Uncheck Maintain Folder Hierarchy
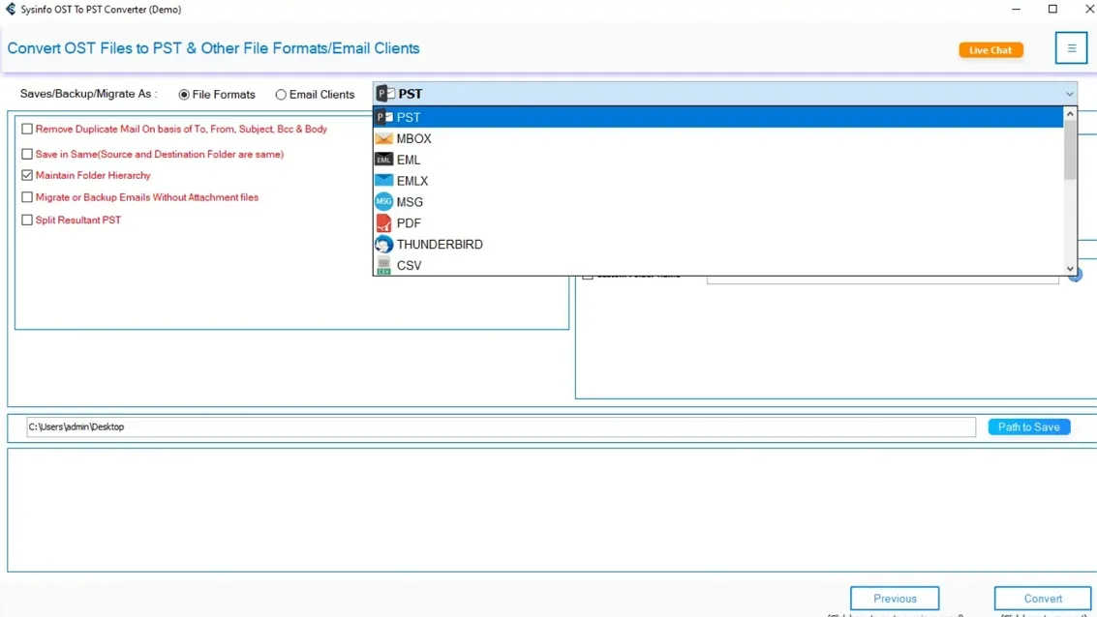Screen dimensions: 1097x617 coord(27,175)
